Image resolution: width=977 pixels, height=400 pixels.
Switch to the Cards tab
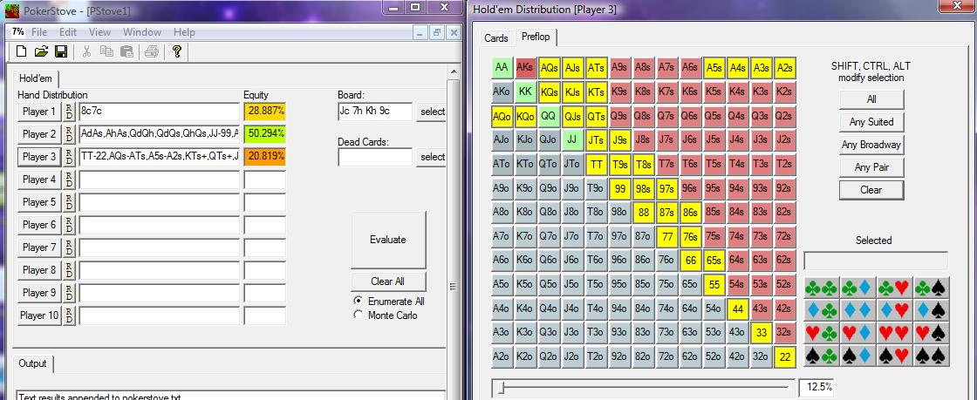496,38
